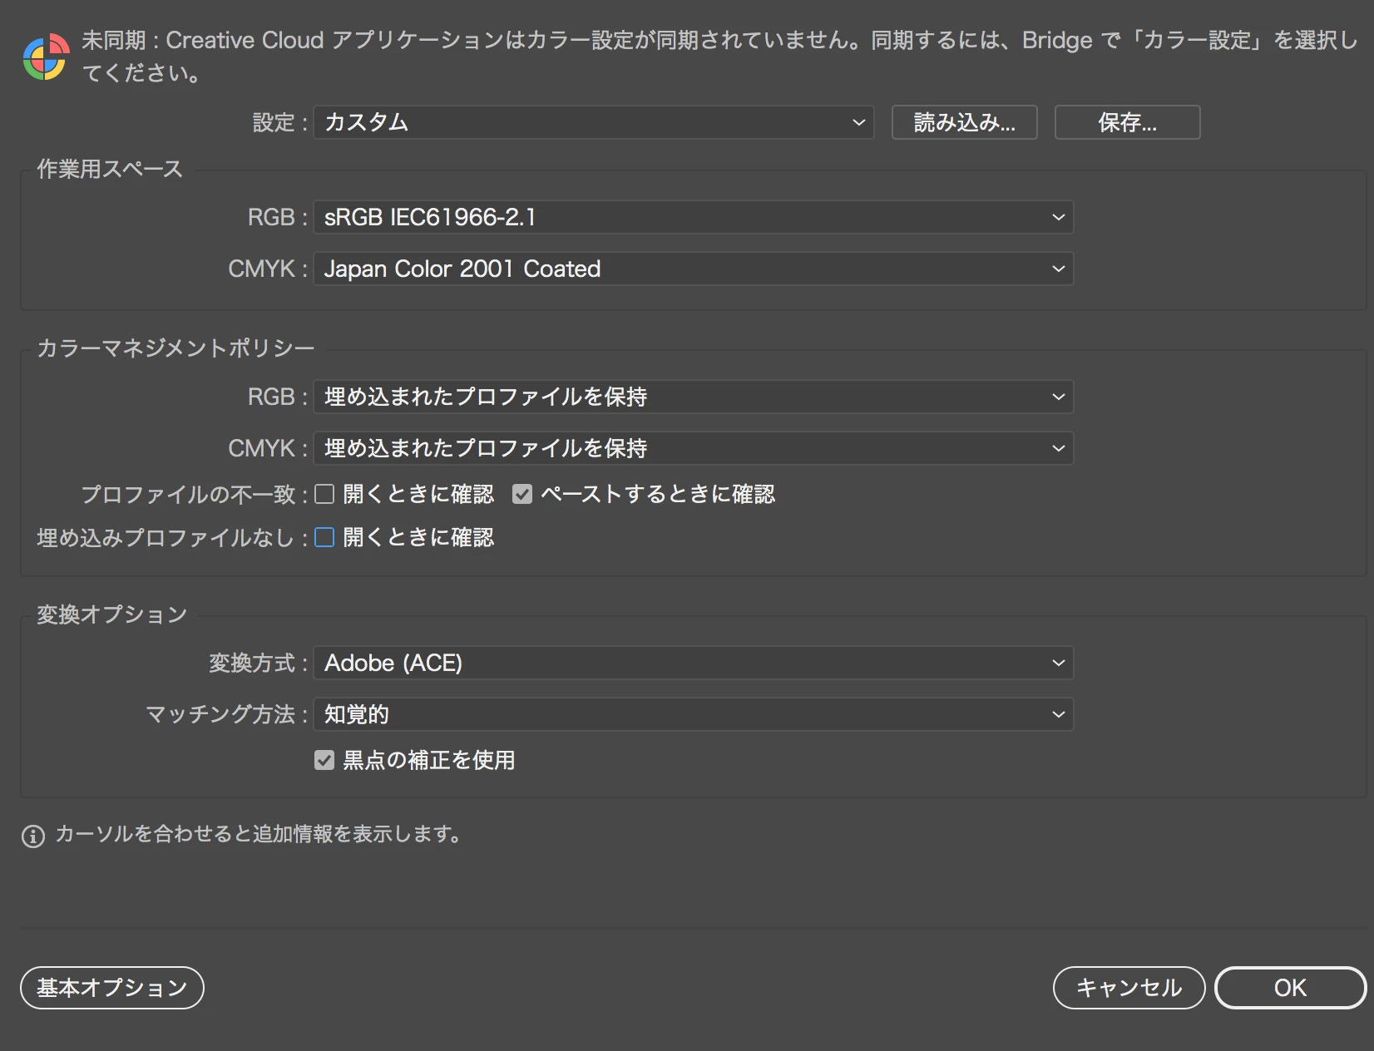
Task: Click the 作業用スペース section heading
Action: (x=110, y=169)
